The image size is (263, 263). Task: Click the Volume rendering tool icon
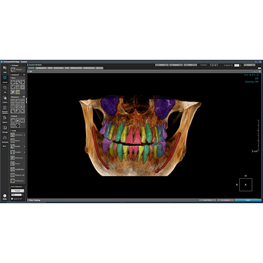click(13, 70)
